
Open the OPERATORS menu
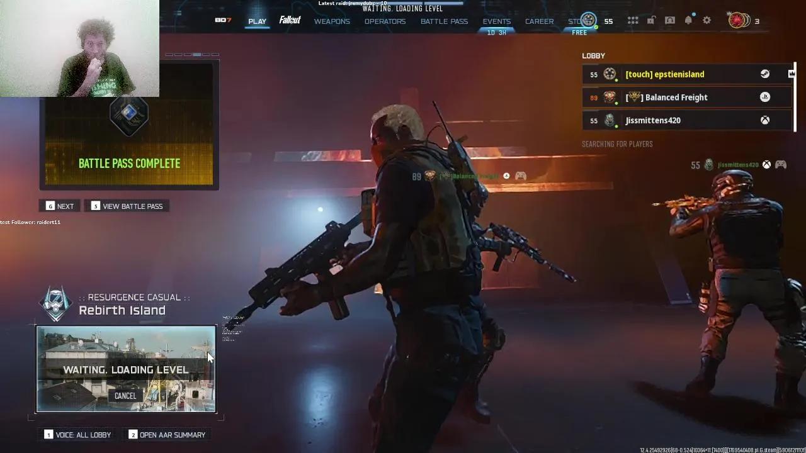point(385,21)
